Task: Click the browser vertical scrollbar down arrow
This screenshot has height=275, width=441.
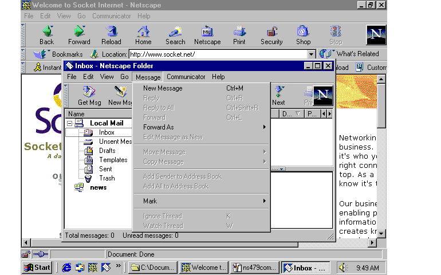Action: (x=381, y=233)
